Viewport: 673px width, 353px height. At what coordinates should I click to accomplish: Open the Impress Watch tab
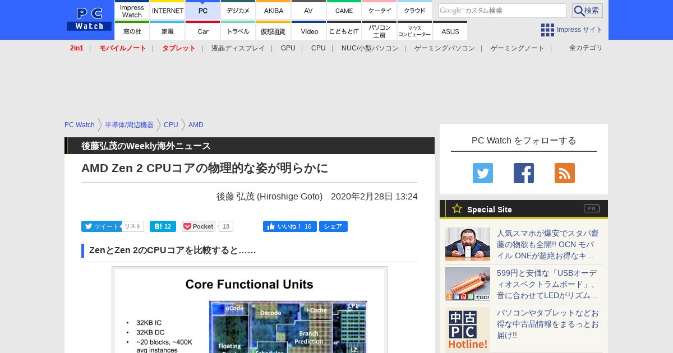[x=132, y=10]
